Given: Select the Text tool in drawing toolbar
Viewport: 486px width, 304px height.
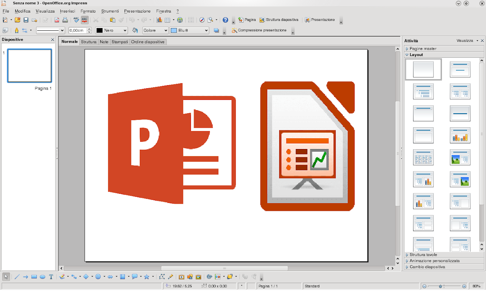Looking at the screenshot, I should [x=51, y=277].
